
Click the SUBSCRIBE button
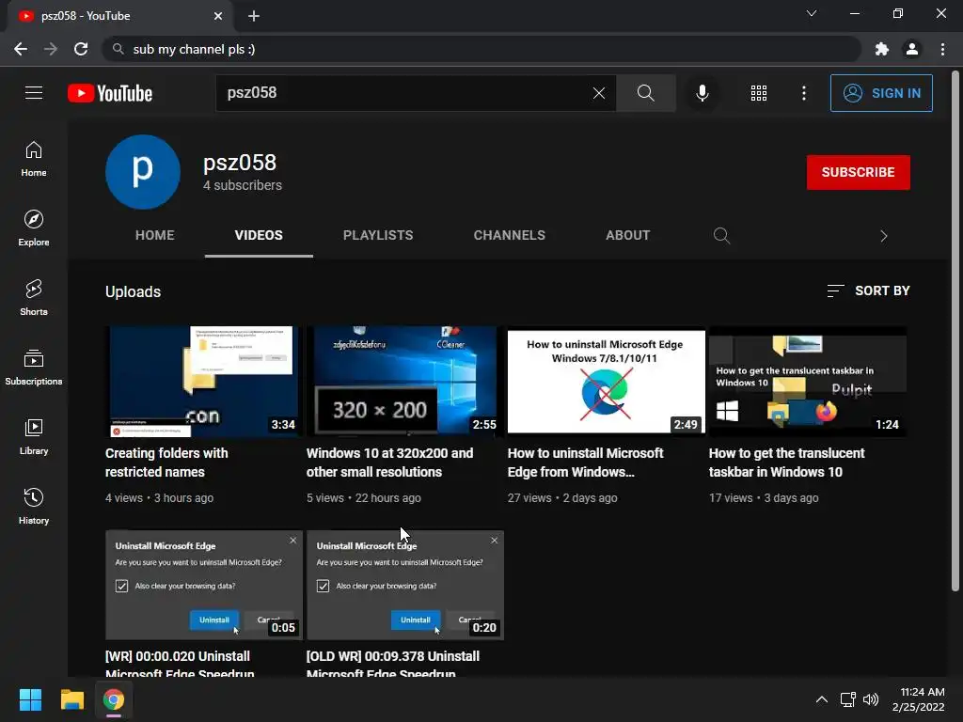858,173
